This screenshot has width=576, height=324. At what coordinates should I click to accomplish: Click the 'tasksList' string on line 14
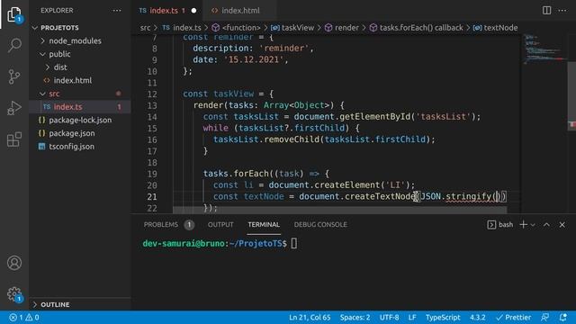click(x=443, y=117)
